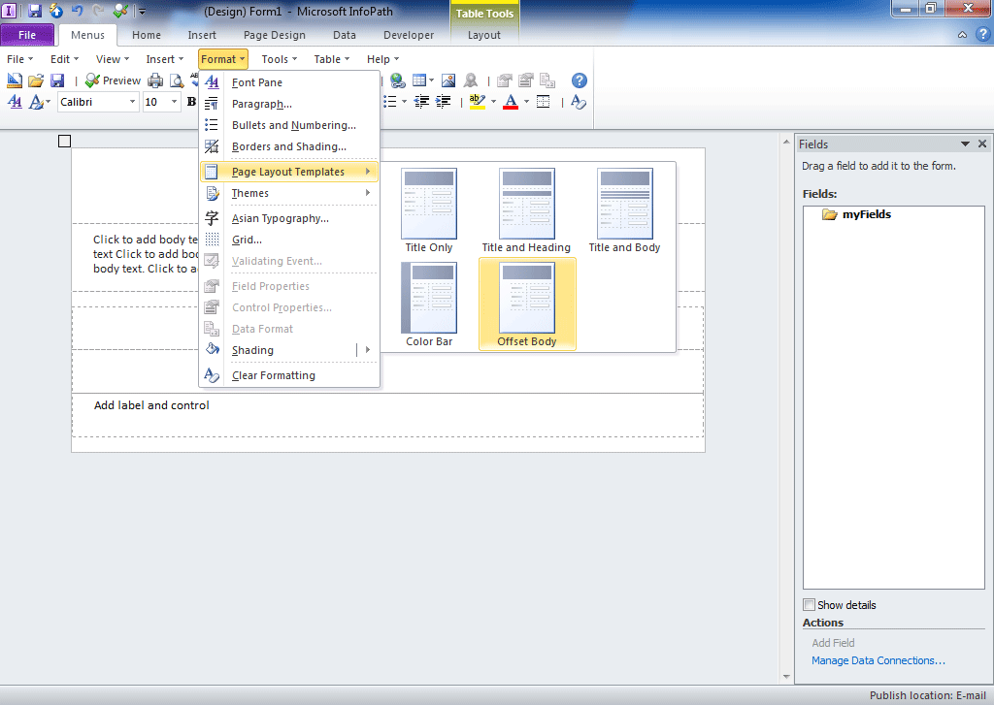Switch to the Page Design ribbon tab
The width and height of the screenshot is (994, 705).
pyautogui.click(x=275, y=35)
